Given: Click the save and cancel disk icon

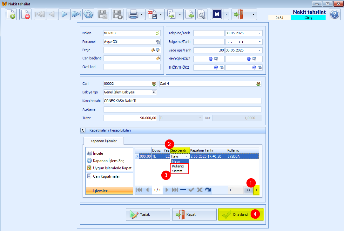Looking at the screenshot, I should tap(118, 15).
